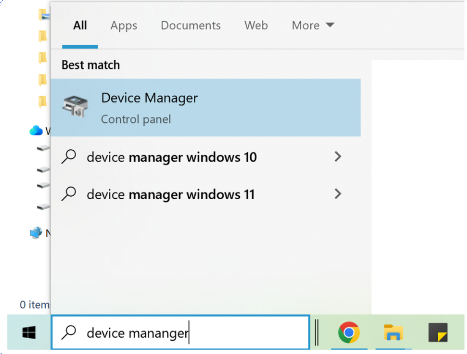467x354 pixels.
Task: Open File Explorer from the taskbar
Action: click(394, 332)
